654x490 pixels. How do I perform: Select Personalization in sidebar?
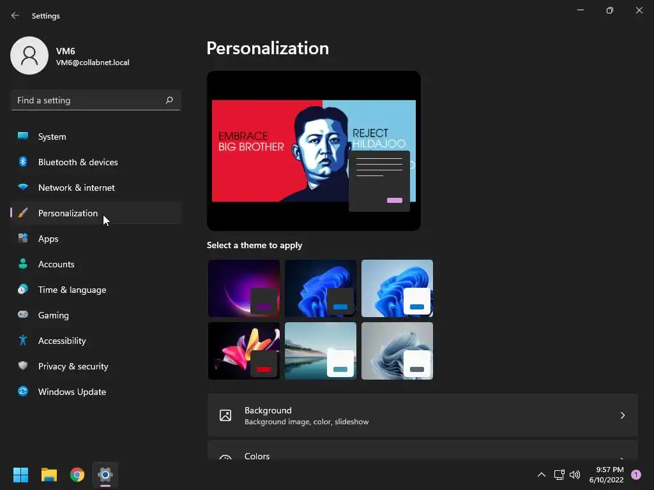tap(96, 213)
